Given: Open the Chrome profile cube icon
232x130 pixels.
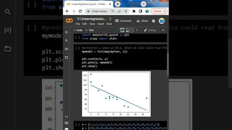Looking at the screenshot, I should (x=147, y=11).
